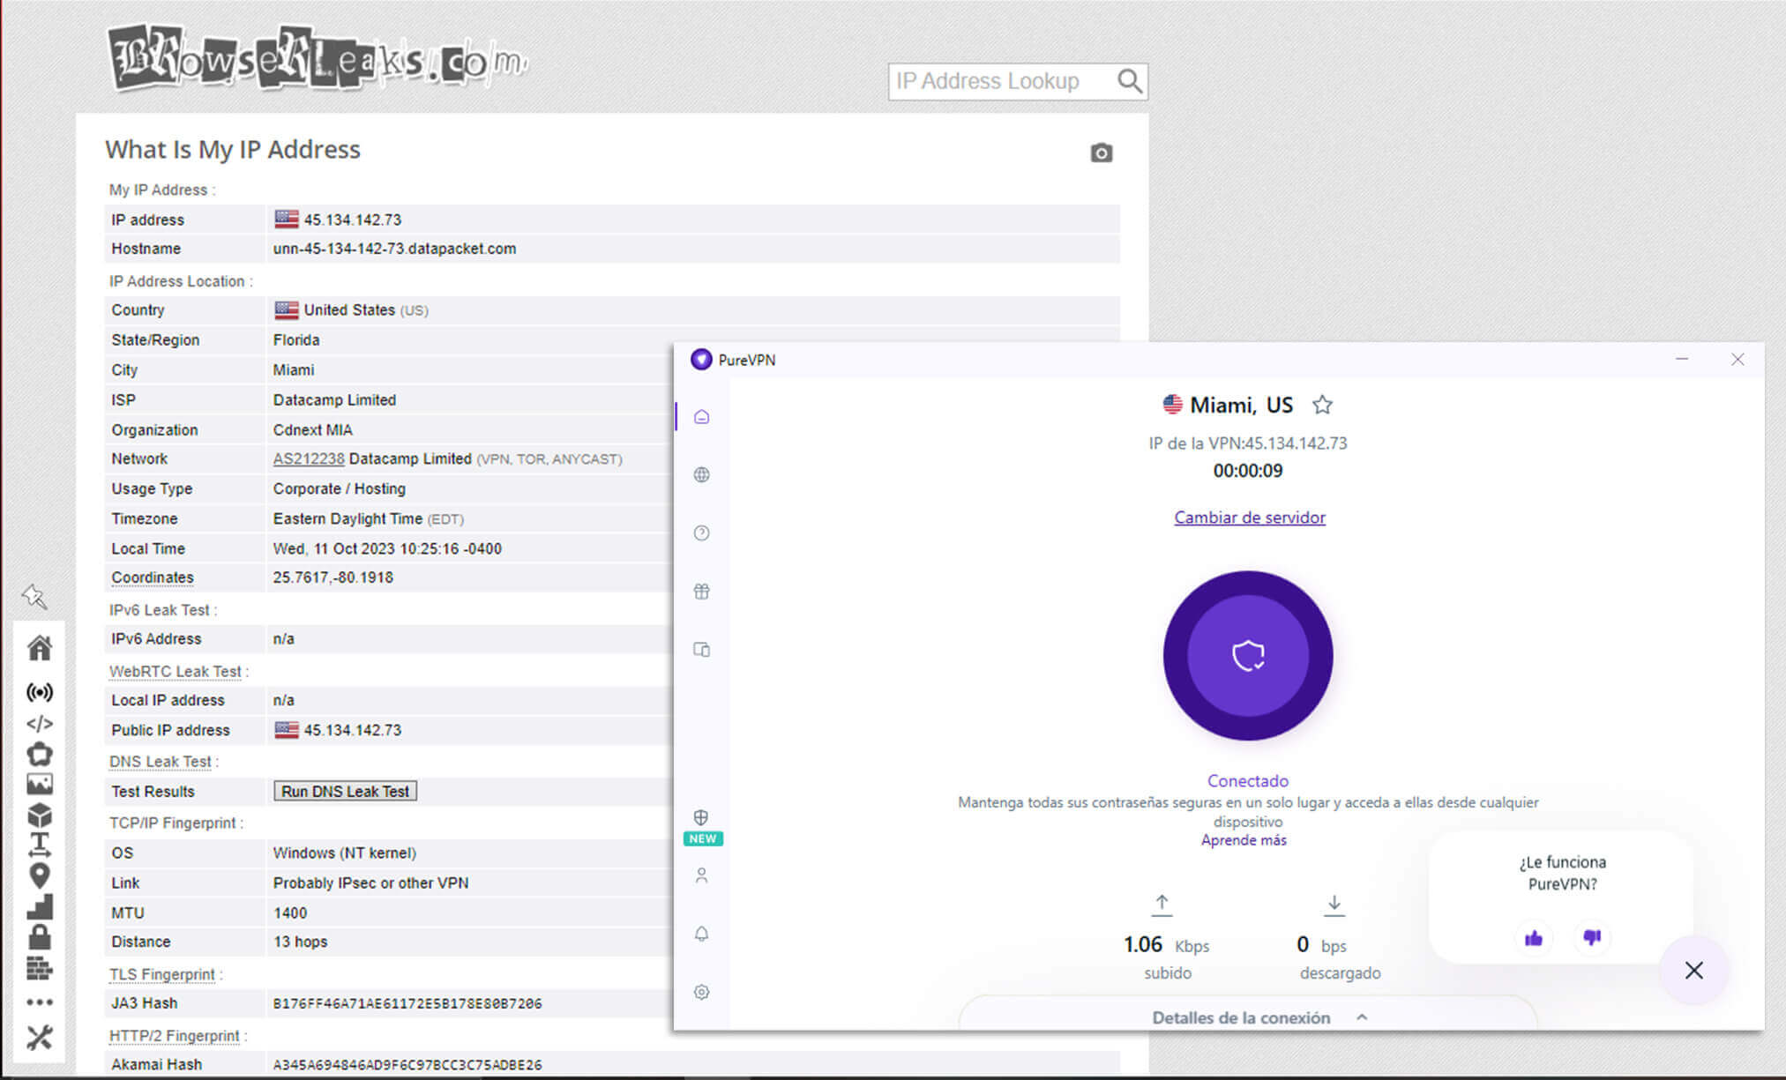Run the DNS Leak Test button

click(x=345, y=791)
